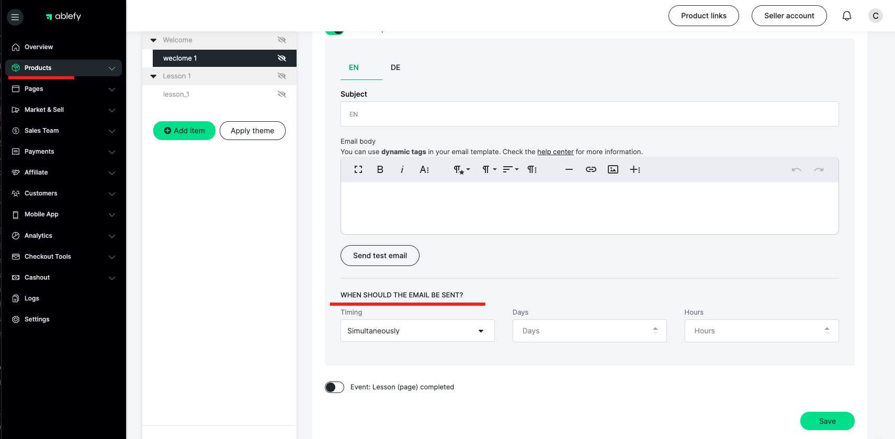The image size is (895, 439).
Task: Expand the Pages menu chevron
Action: 112,89
